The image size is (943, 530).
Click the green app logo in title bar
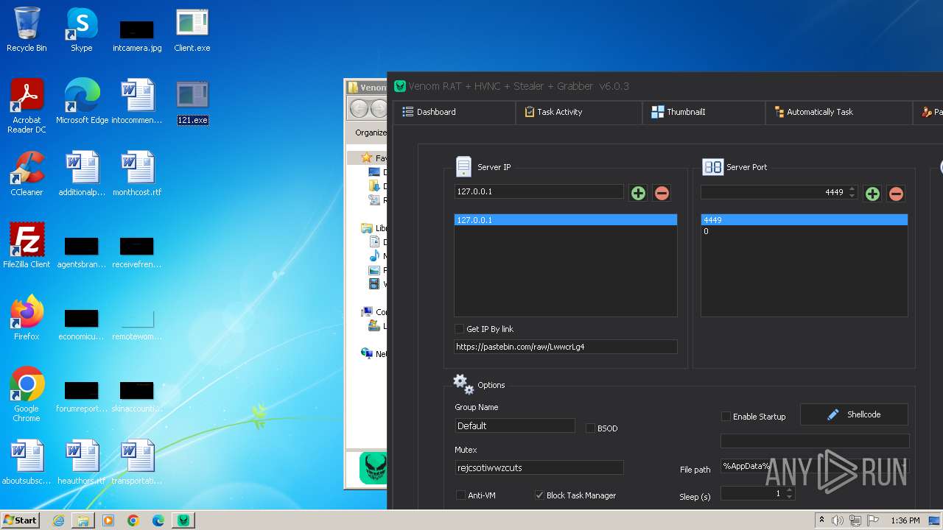(400, 86)
